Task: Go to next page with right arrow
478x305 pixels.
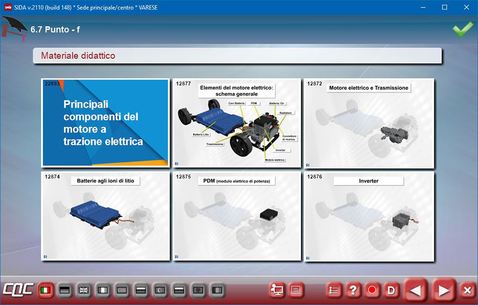Action: pos(442,290)
